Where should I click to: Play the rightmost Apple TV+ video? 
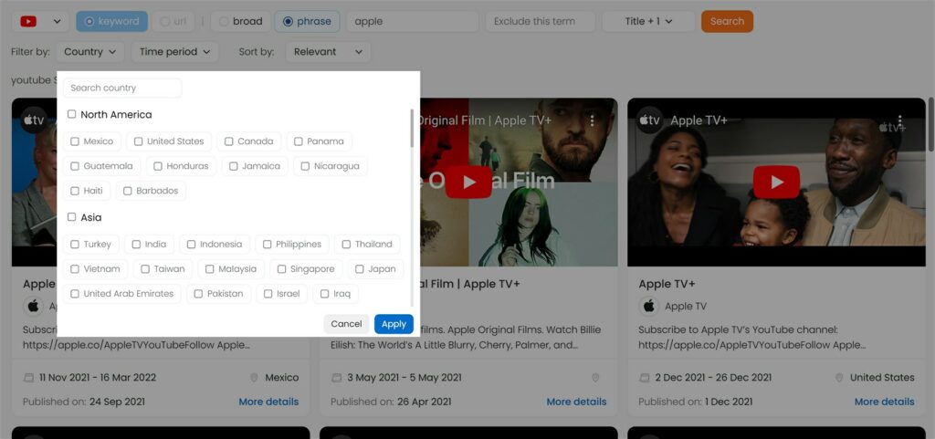point(776,182)
